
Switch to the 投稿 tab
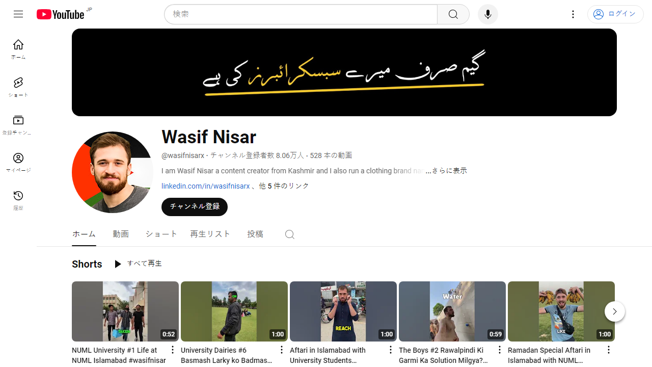255,234
